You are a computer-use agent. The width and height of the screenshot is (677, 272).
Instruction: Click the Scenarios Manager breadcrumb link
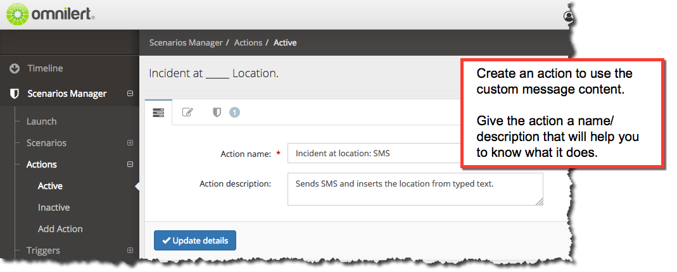(x=186, y=42)
